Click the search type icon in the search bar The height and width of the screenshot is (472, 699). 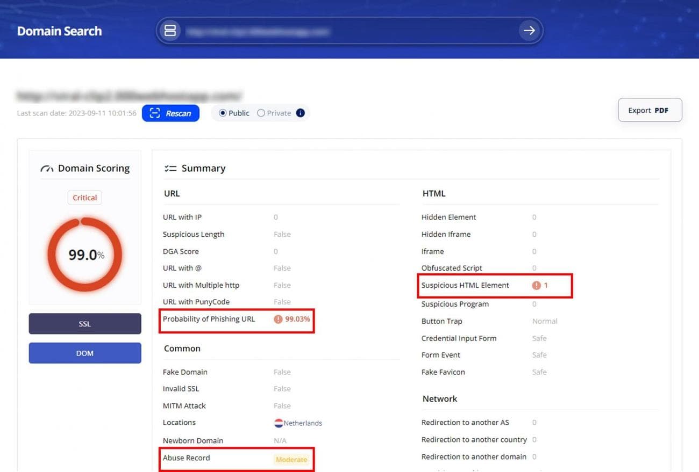coord(170,31)
